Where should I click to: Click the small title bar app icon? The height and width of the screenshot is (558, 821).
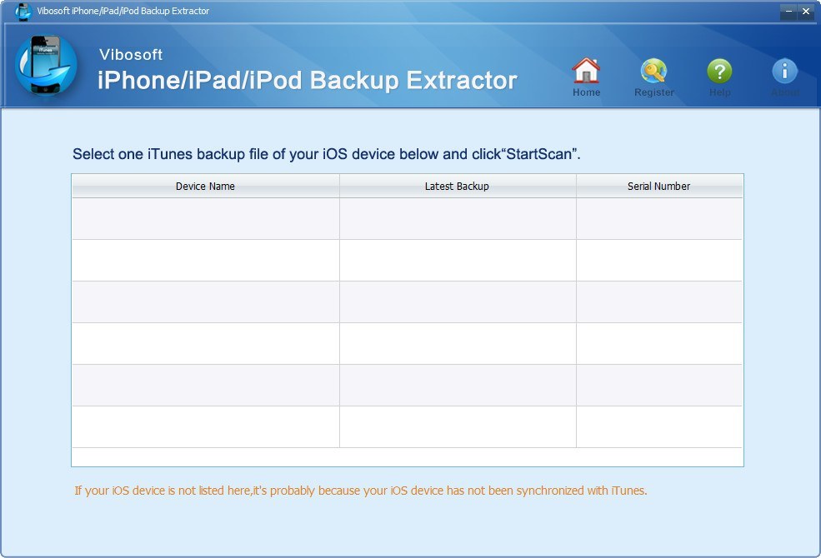pos(23,11)
